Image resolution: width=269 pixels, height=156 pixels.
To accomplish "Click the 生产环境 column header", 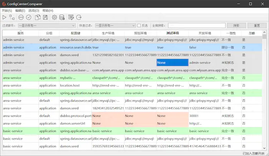I will coord(108,33).
